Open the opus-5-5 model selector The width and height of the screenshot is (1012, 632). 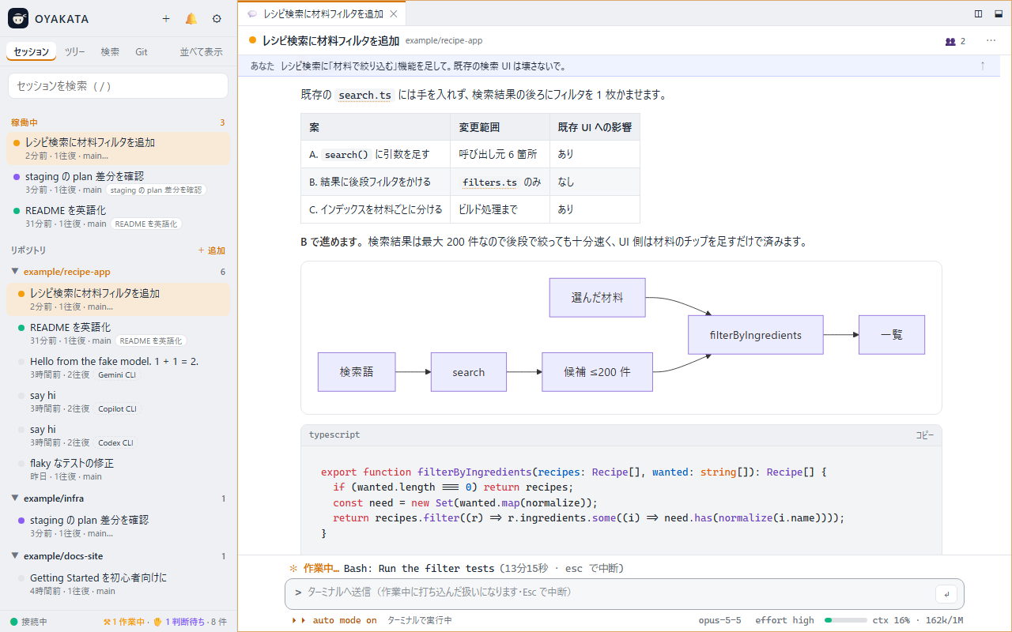pyautogui.click(x=719, y=621)
